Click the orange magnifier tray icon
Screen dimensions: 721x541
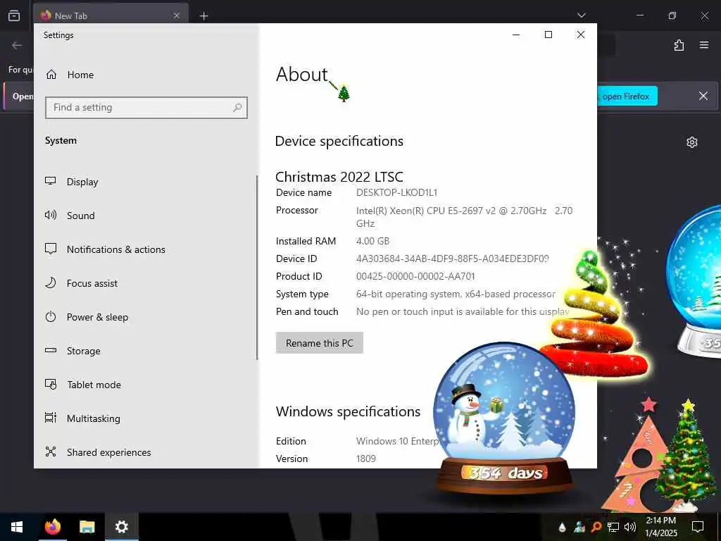coord(596,527)
